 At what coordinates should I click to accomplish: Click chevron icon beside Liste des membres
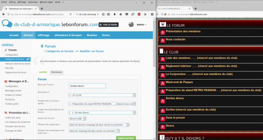click(162, 59)
